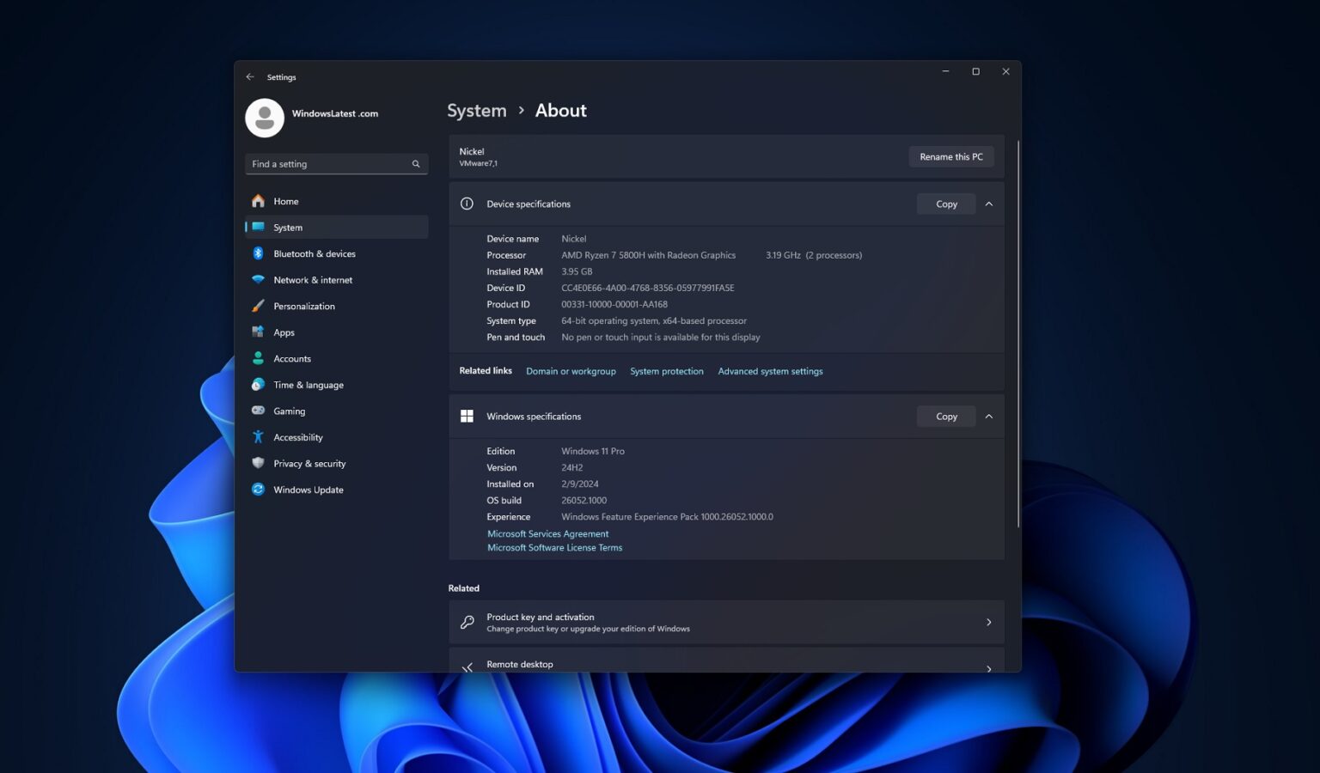The image size is (1320, 773).
Task: Select System in the sidebar
Action: pos(287,227)
